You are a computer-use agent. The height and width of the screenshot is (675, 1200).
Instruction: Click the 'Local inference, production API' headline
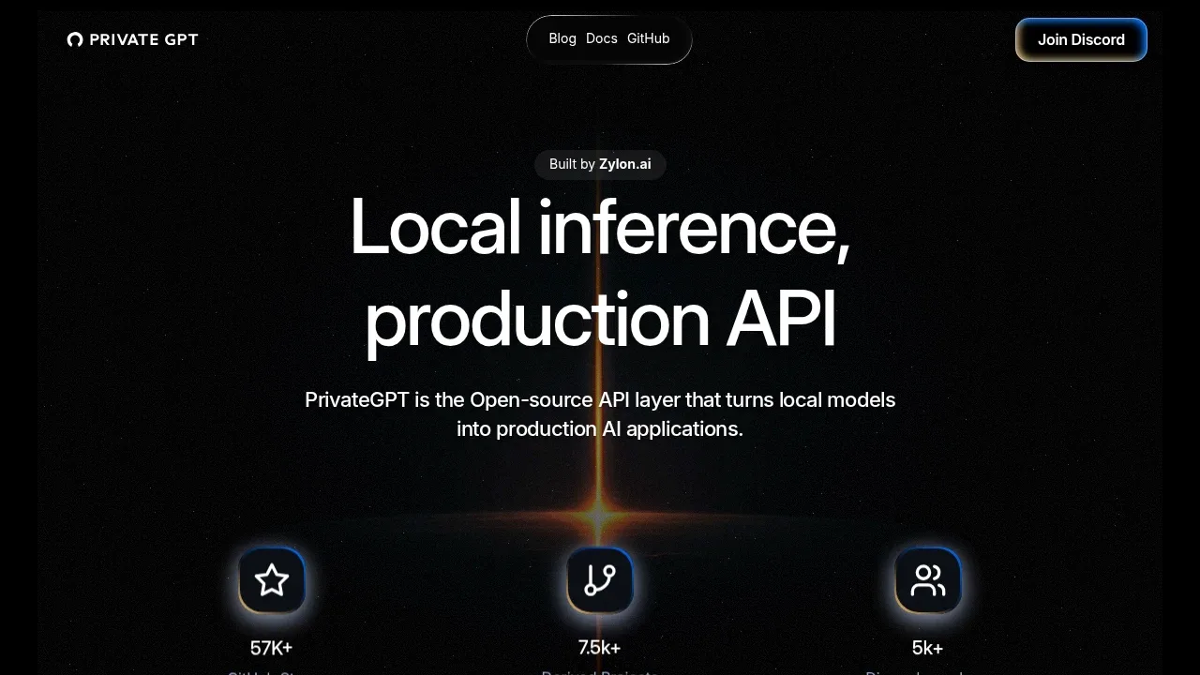click(600, 273)
